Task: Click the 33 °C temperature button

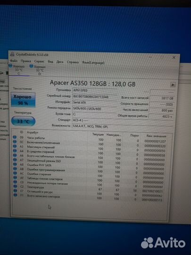Action: pos(23,121)
